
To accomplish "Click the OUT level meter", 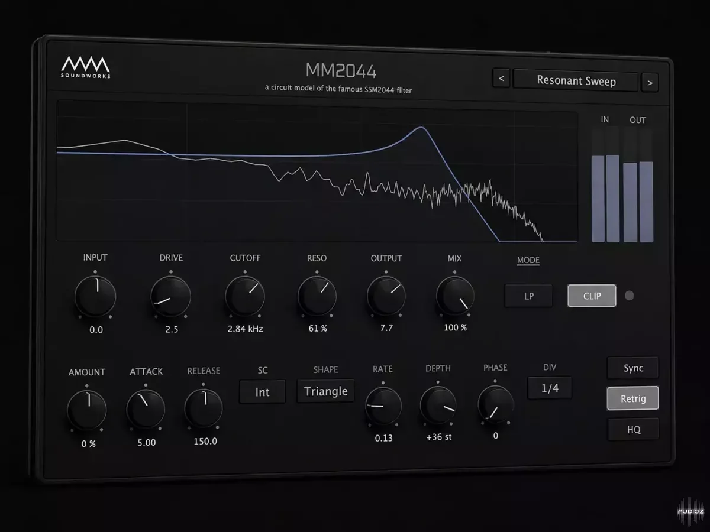I will (638, 184).
